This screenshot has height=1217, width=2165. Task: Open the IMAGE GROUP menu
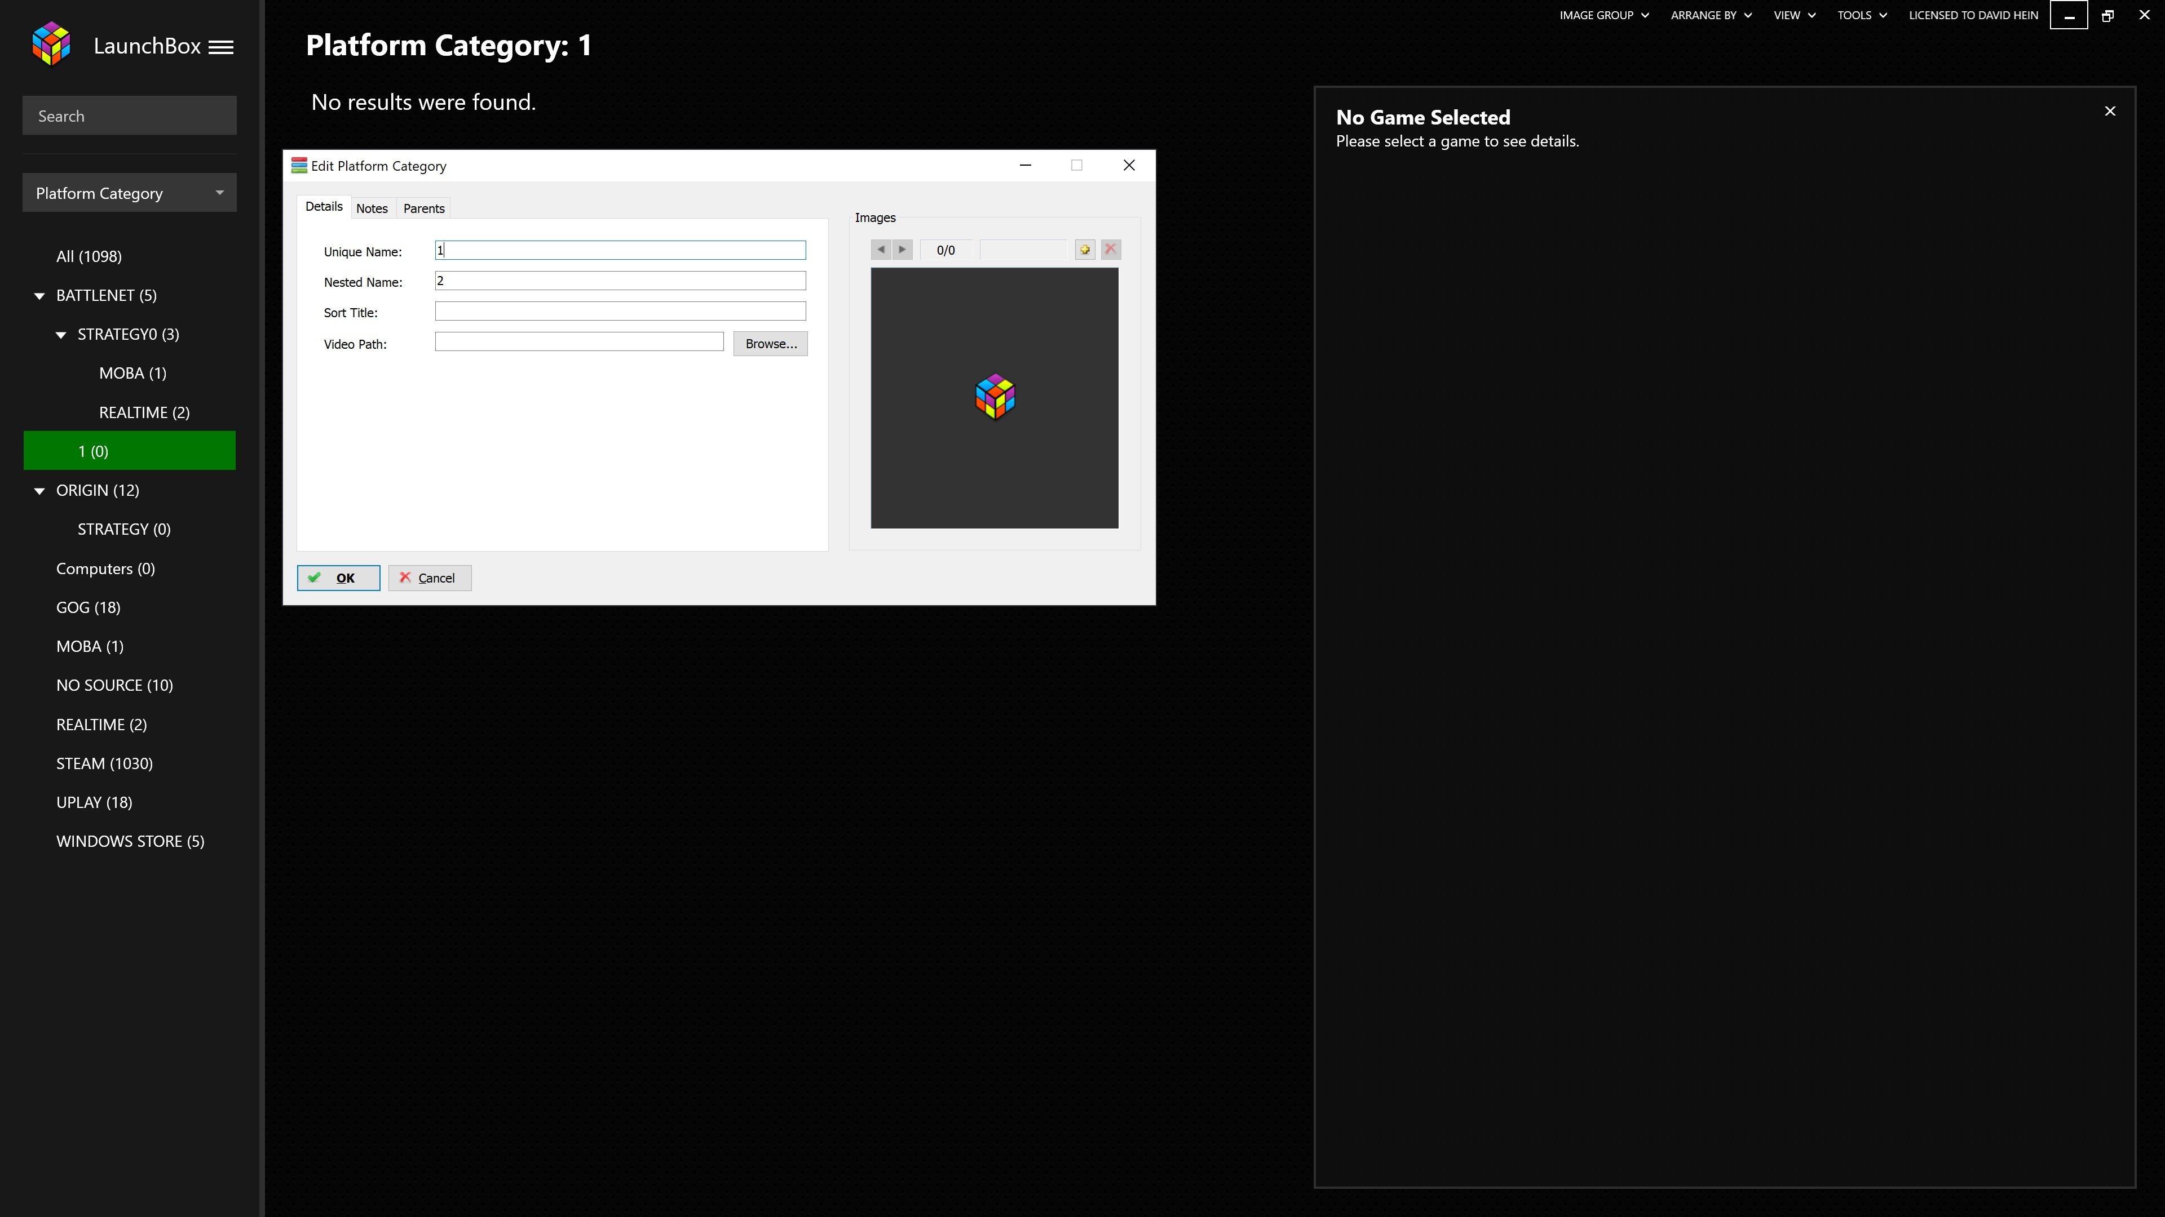(x=1605, y=15)
